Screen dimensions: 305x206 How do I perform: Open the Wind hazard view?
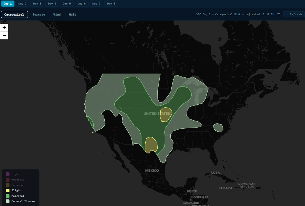tap(57, 14)
